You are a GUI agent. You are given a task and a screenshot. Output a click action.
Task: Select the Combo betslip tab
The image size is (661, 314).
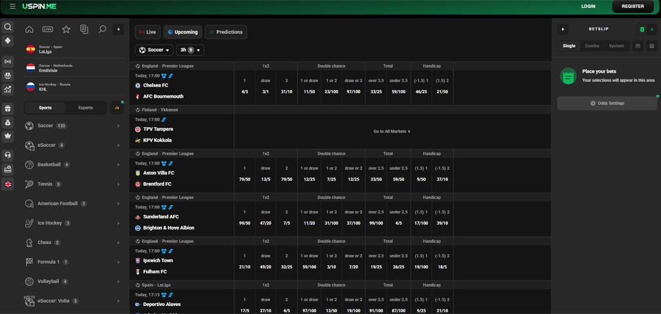point(592,46)
